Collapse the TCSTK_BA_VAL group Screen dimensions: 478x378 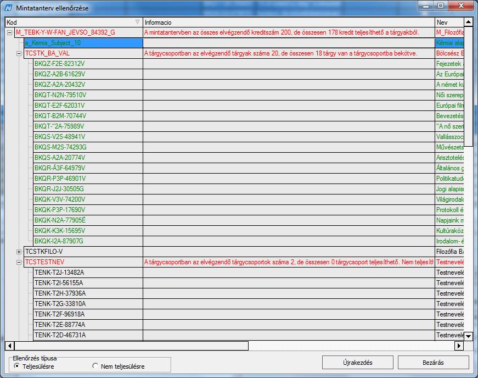[x=19, y=54]
